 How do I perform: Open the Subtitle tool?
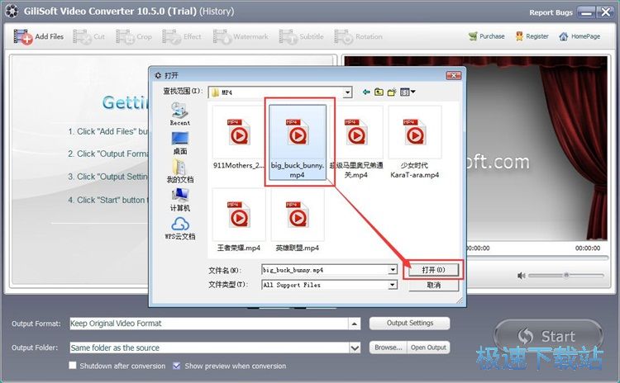click(301, 36)
